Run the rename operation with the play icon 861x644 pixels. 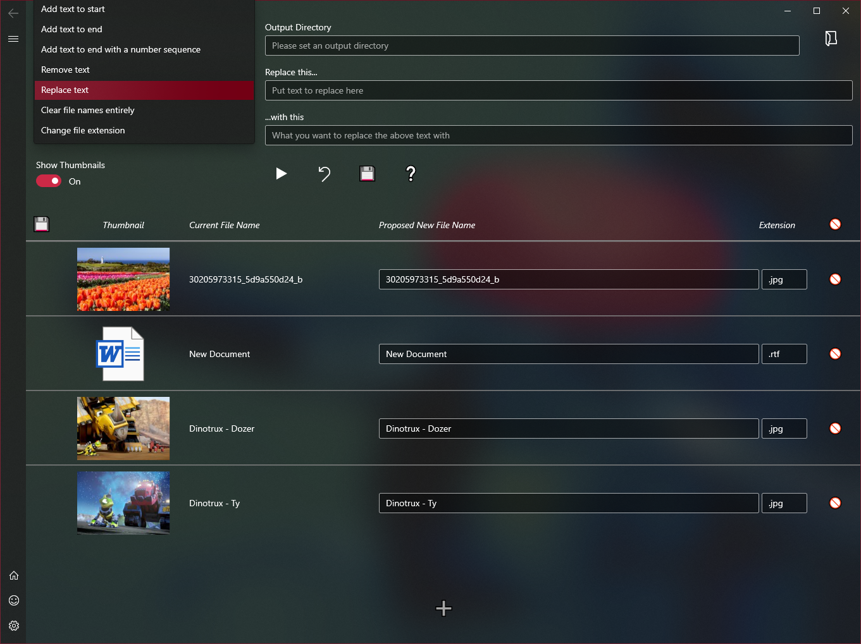tap(282, 173)
